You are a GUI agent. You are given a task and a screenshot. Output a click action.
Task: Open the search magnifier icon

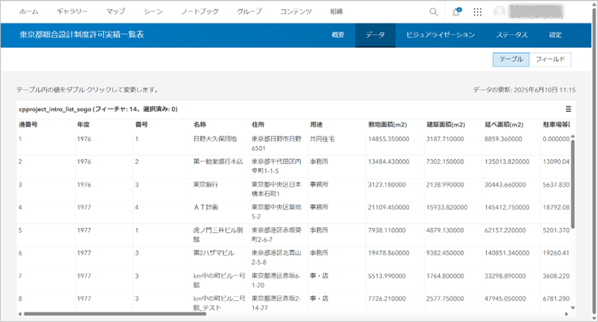point(433,12)
